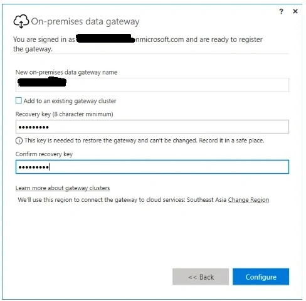The image size is (306, 301).
Task: Focus the new gateway name input field
Action: 152,85
